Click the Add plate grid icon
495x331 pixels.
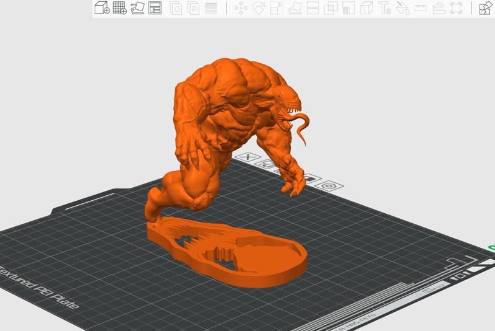tap(119, 8)
